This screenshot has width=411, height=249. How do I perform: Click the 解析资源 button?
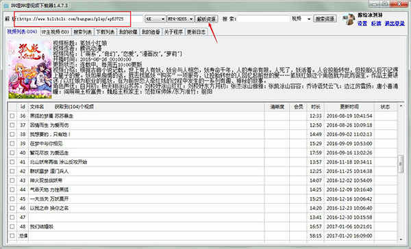pos(206,19)
